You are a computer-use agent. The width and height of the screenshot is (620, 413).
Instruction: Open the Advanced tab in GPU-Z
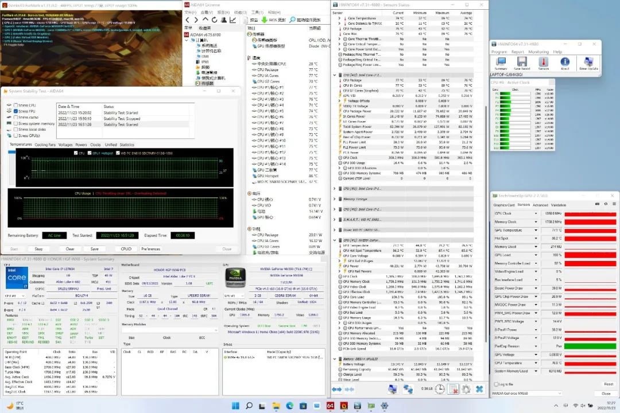[x=540, y=205]
